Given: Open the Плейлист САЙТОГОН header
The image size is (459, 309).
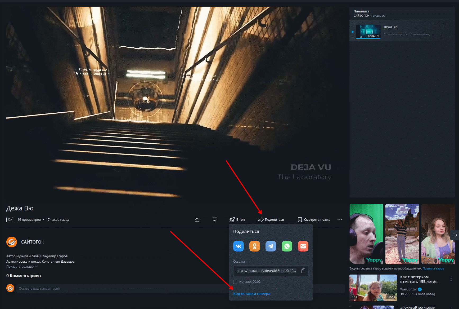Looking at the screenshot, I should point(371,14).
